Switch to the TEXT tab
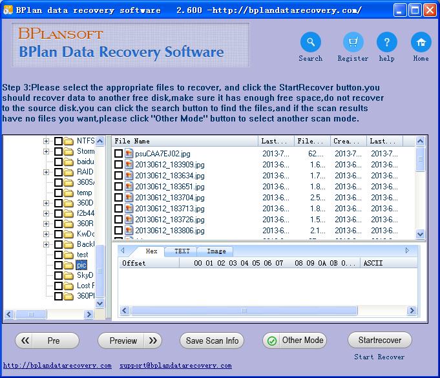 182,251
